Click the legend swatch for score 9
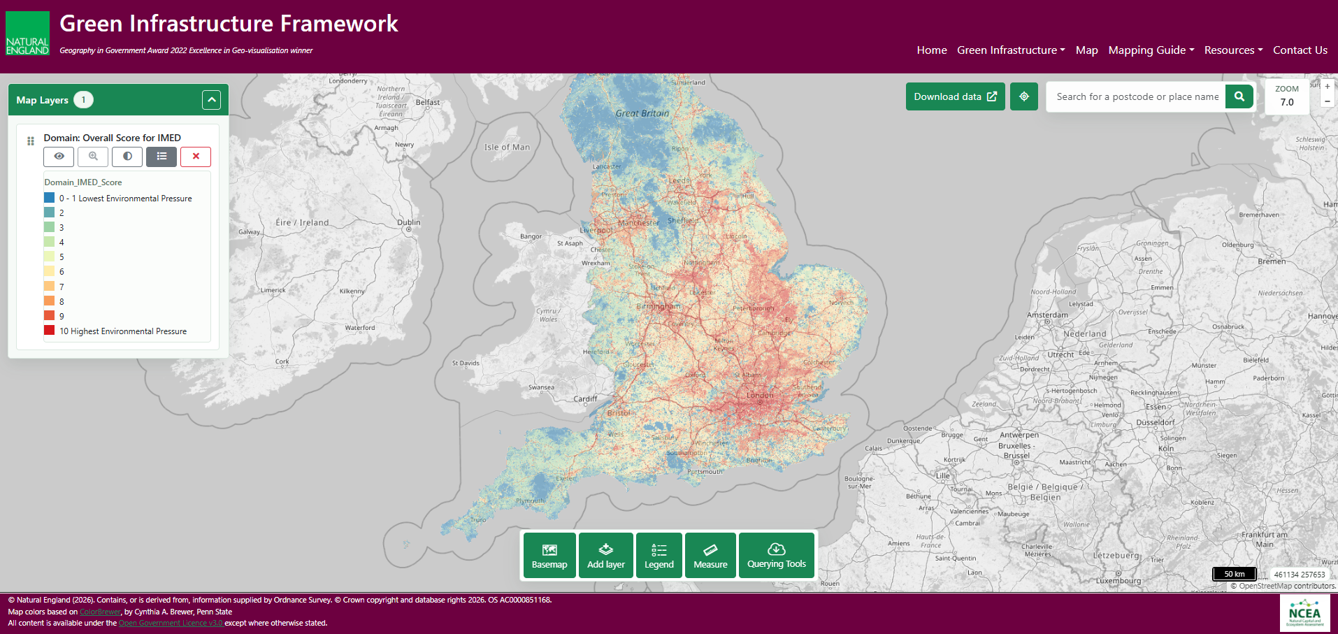Viewport: 1338px width, 634px height. [x=49, y=316]
